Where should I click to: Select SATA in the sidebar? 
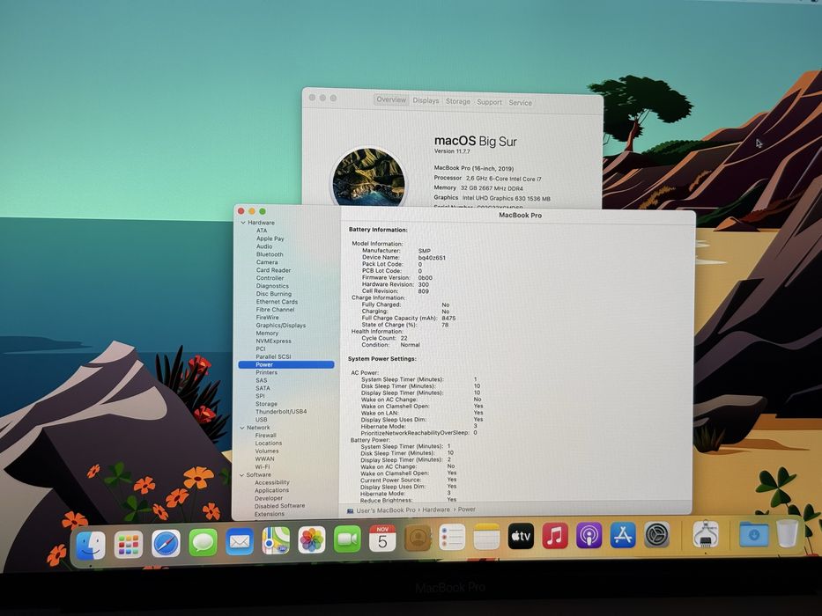[263, 387]
